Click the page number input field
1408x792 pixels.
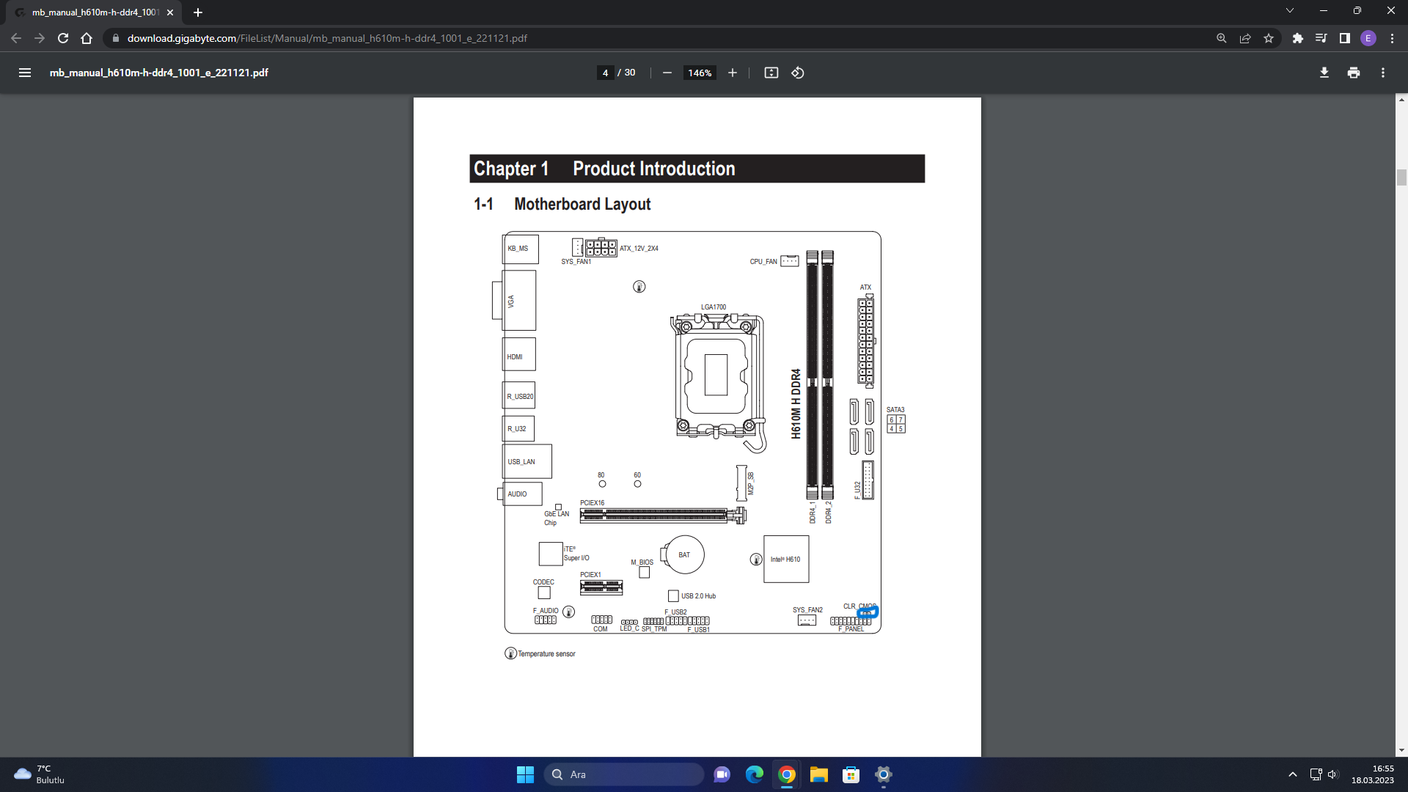(605, 73)
